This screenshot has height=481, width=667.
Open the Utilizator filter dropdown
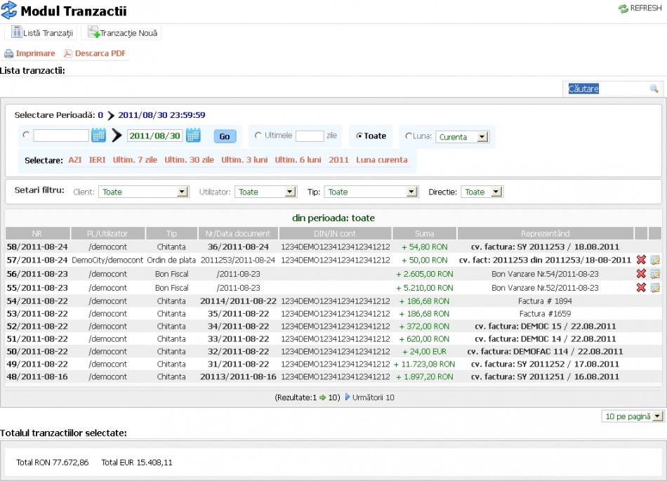(x=265, y=192)
